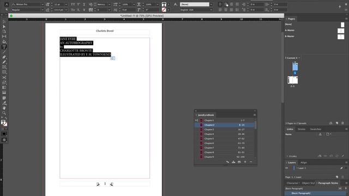Select the Pen tool
This screenshot has height=196, width=349.
pyautogui.click(x=4, y=57)
